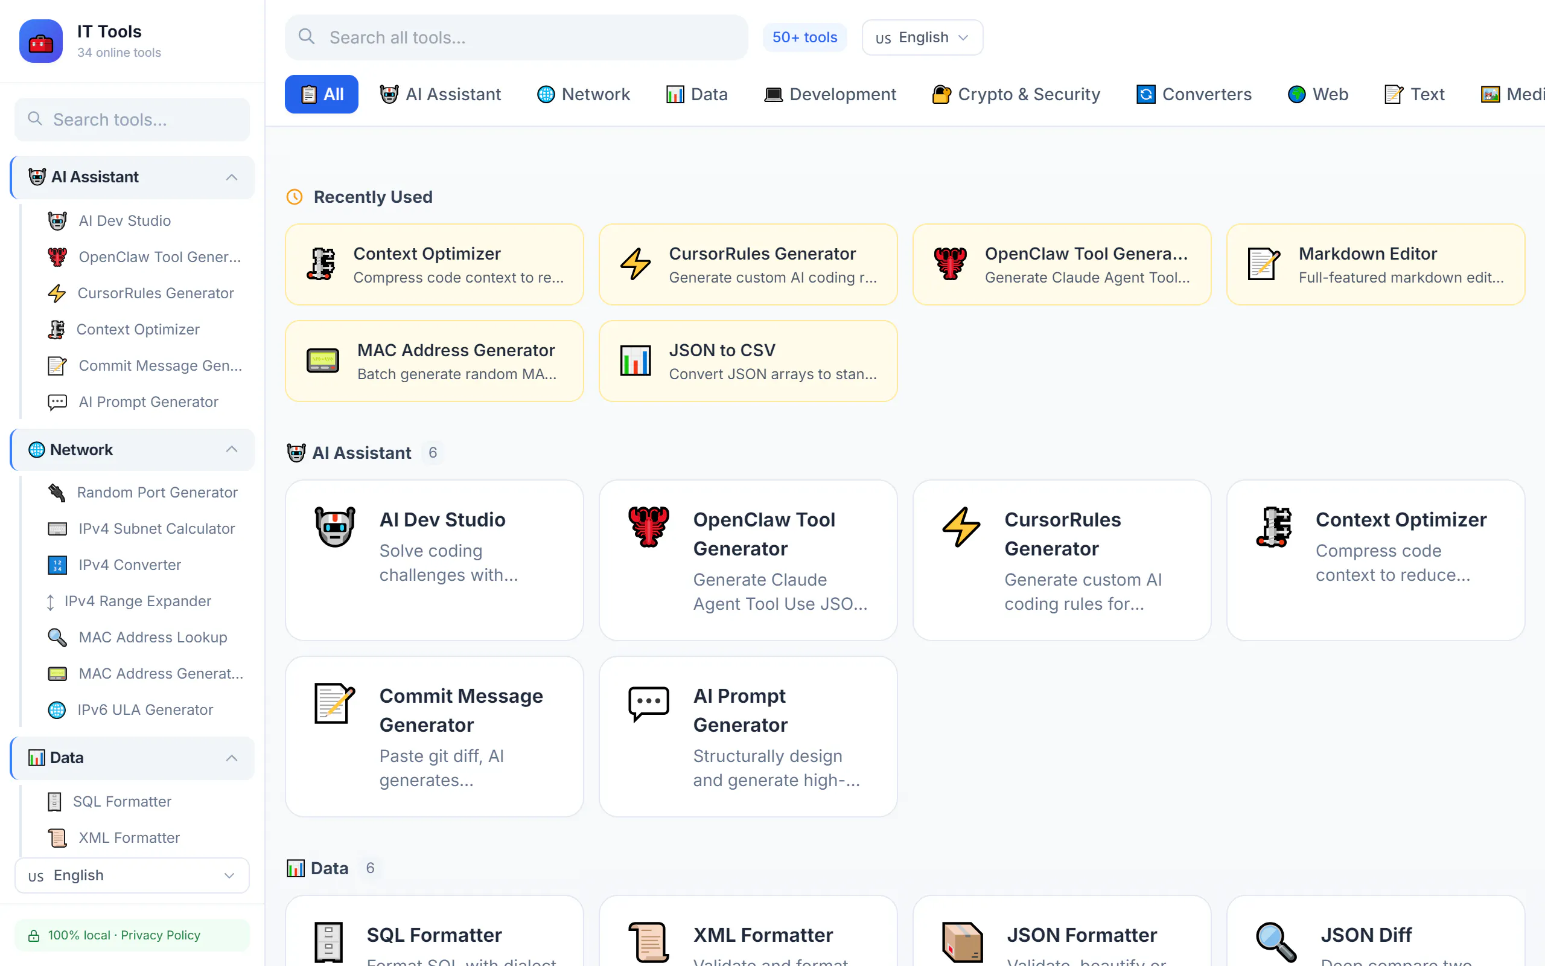Screen dimensions: 1545x966
Task: Switch to the AI Assistant tab
Action: (441, 95)
